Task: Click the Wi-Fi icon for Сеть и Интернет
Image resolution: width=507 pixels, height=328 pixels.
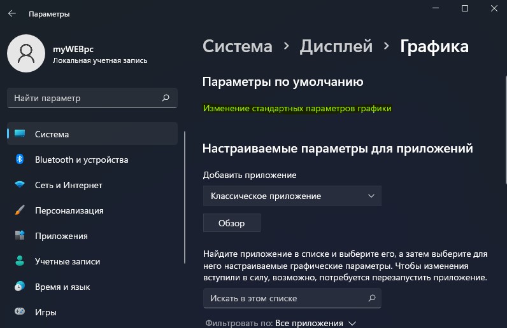Action: pyautogui.click(x=20, y=184)
